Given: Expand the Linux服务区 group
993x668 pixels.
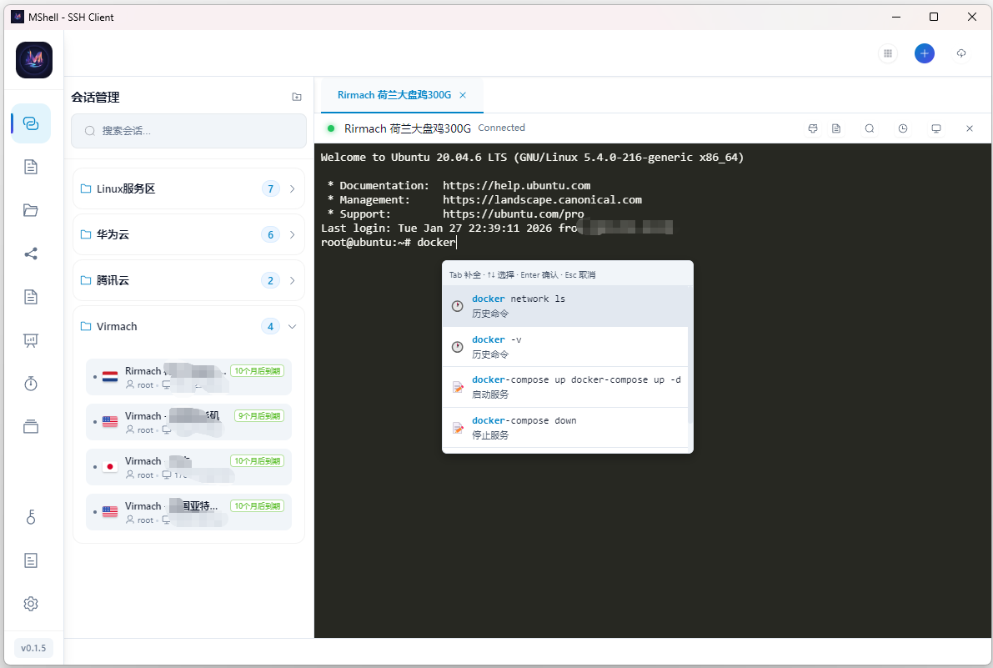Looking at the screenshot, I should click(x=188, y=189).
